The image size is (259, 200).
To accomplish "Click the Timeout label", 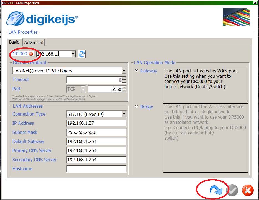I will point(21,80).
